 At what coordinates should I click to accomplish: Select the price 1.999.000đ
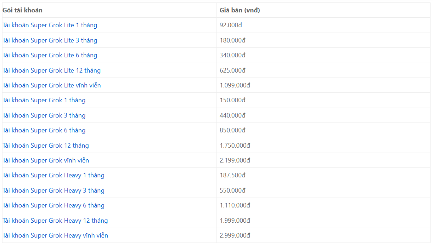coord(235,221)
